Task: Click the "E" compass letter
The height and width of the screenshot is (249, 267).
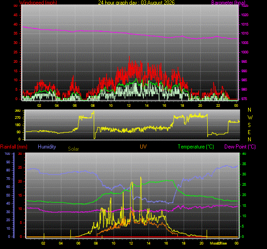Action: 249,132
